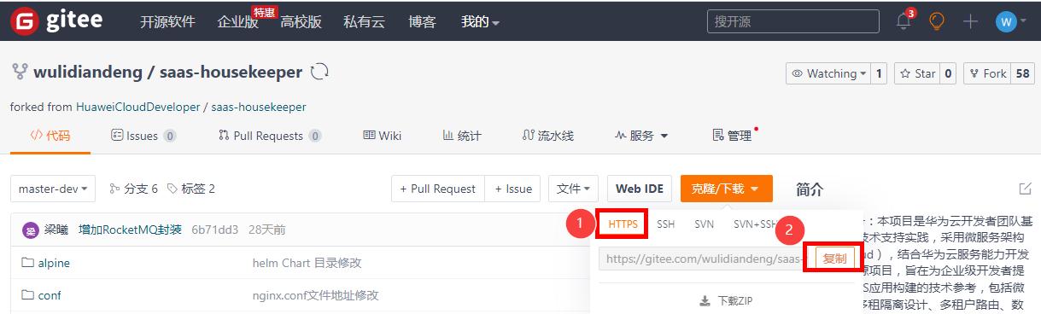
Task: Click the 下载ZIP download option
Action: (725, 300)
